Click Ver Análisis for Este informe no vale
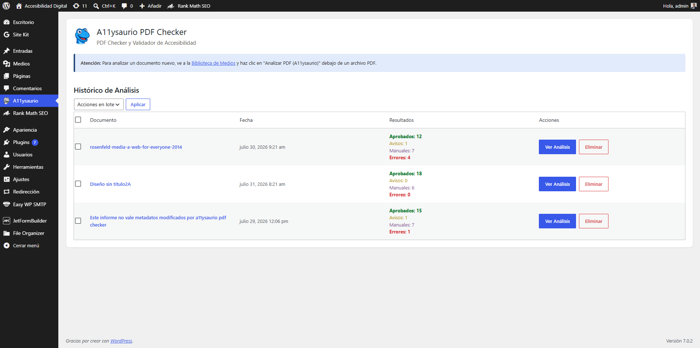Screen dimensions: 700x348 point(557,221)
